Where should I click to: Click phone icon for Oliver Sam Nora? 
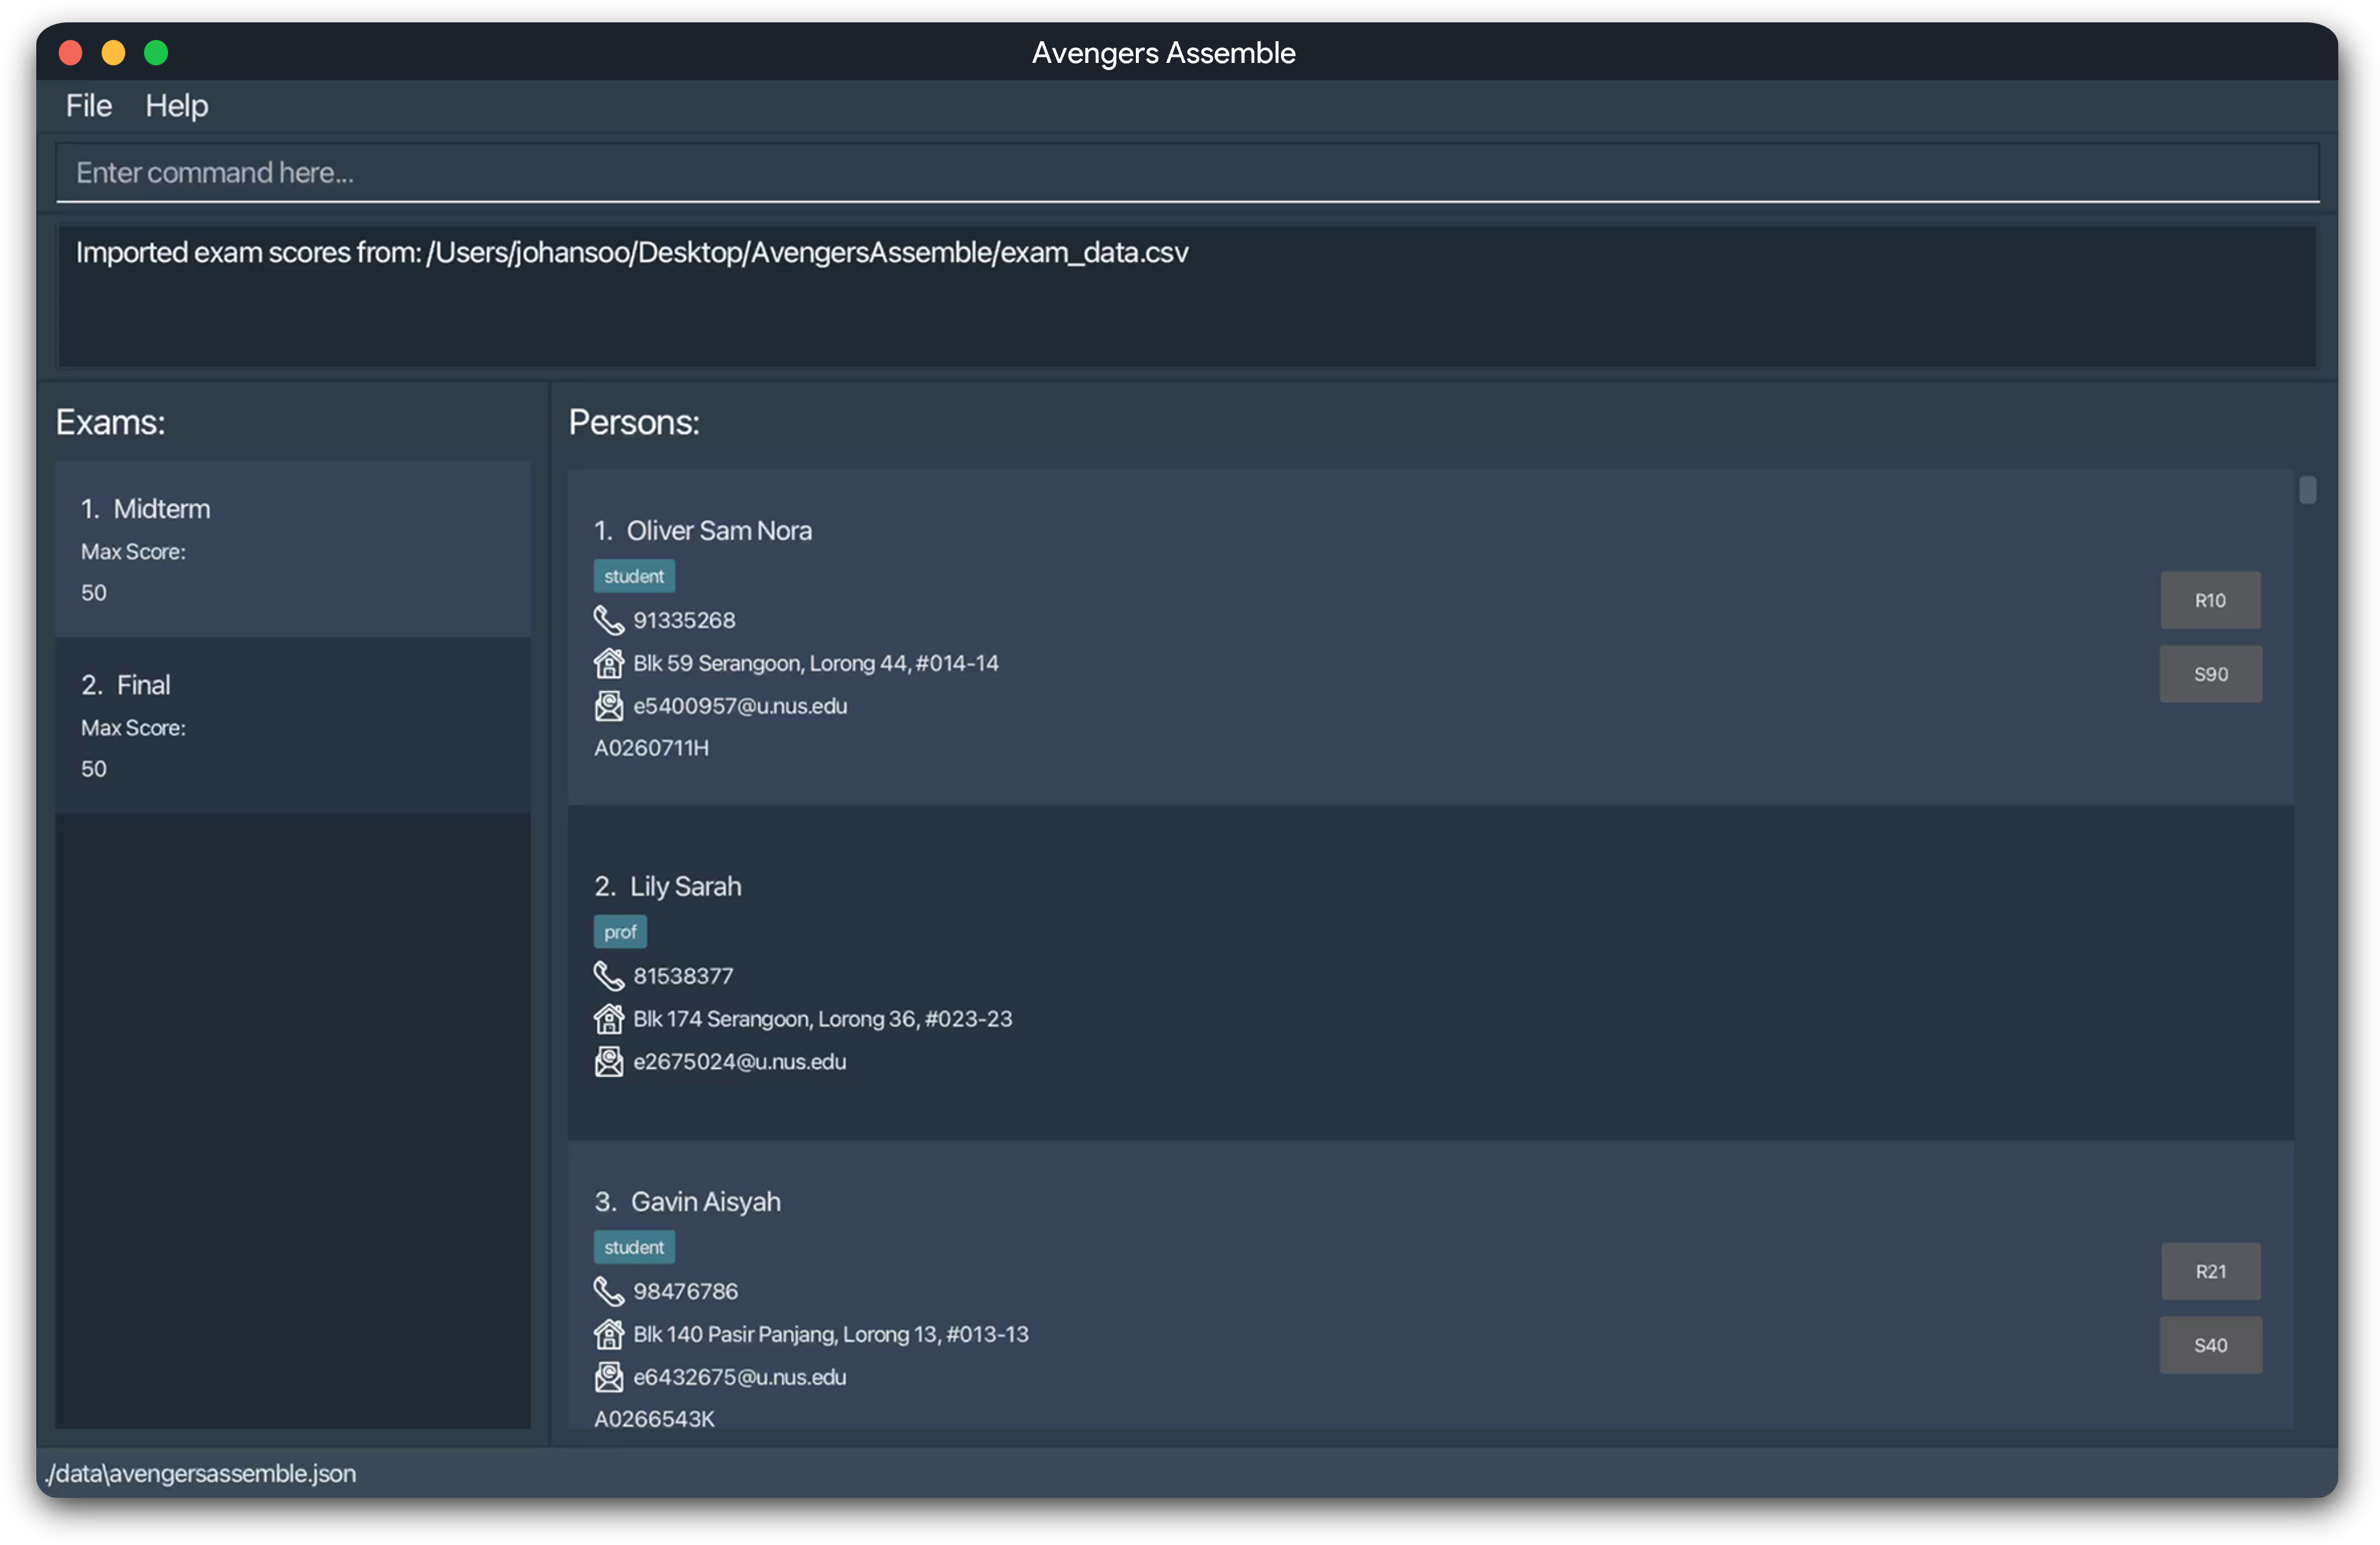608,620
